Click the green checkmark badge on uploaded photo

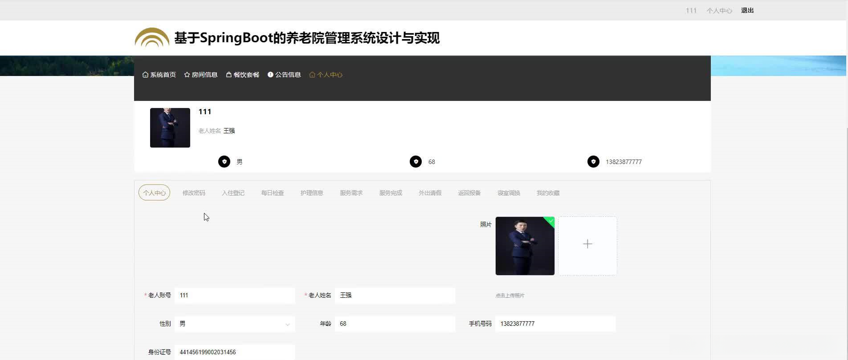550,221
